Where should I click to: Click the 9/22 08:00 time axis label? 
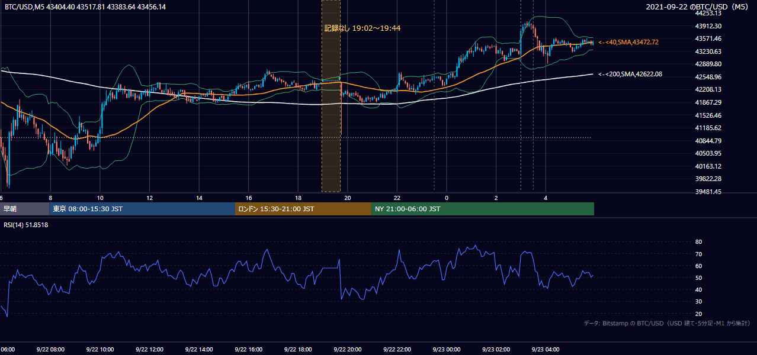50,350
